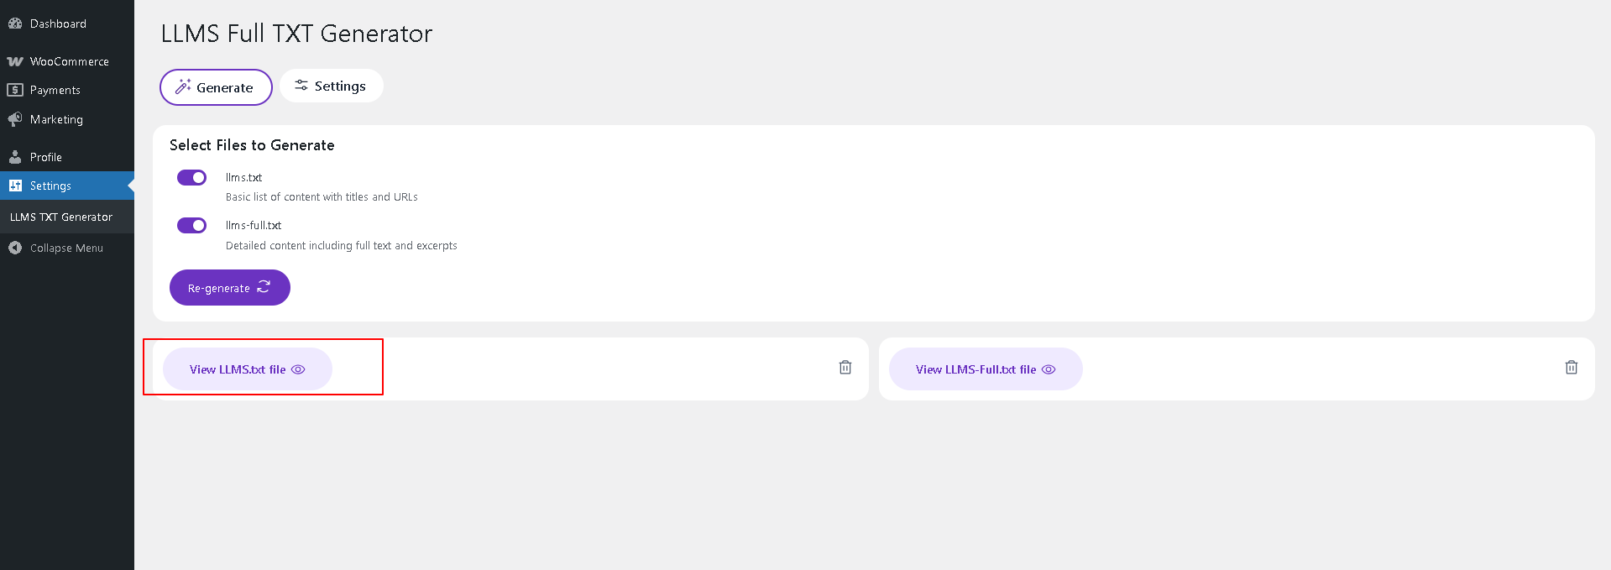Open the Settings sidebar menu item
Screen dimensions: 1611x570
pos(50,186)
